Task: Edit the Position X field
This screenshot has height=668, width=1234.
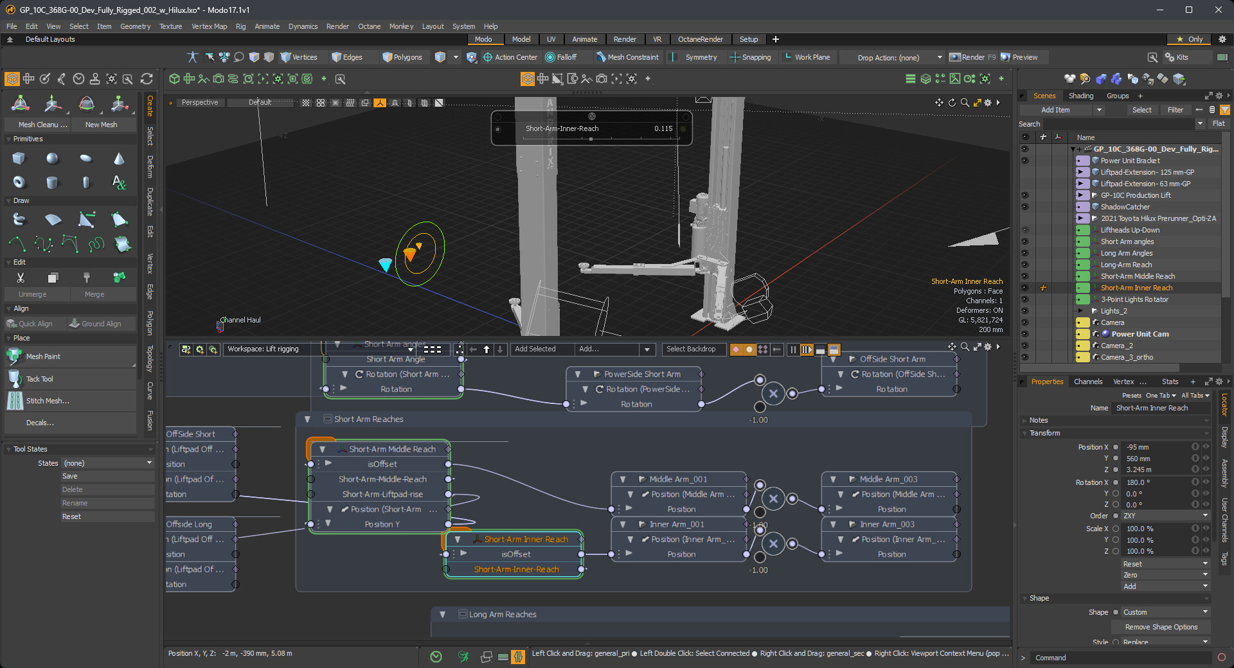Action: [x=1157, y=447]
